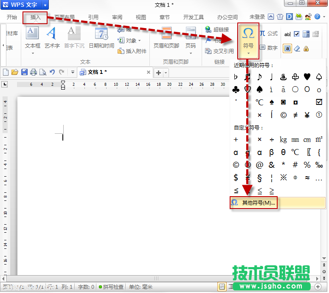Open the help question mark icon
This screenshot has height=293, width=329.
pos(317,17)
